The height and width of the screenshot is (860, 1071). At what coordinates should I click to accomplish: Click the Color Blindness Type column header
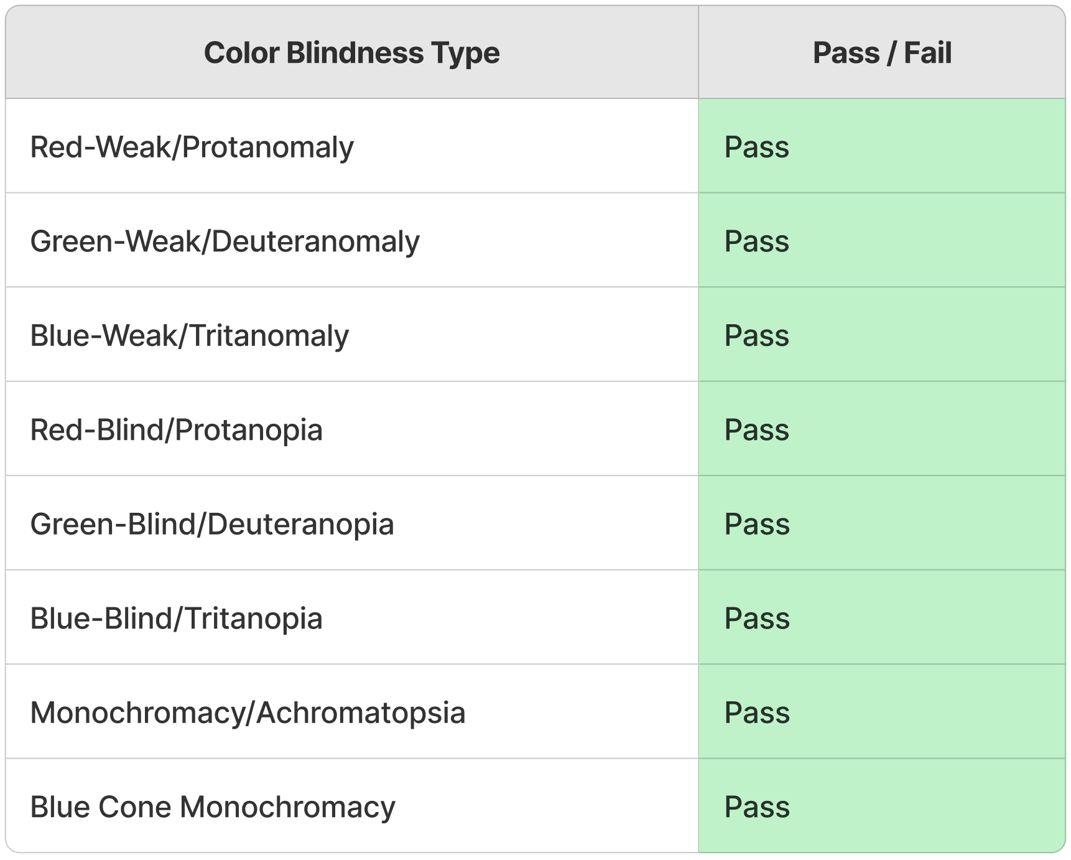(351, 53)
